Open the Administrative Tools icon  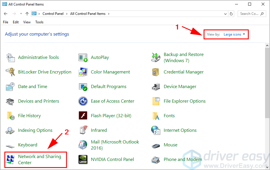click(10, 57)
